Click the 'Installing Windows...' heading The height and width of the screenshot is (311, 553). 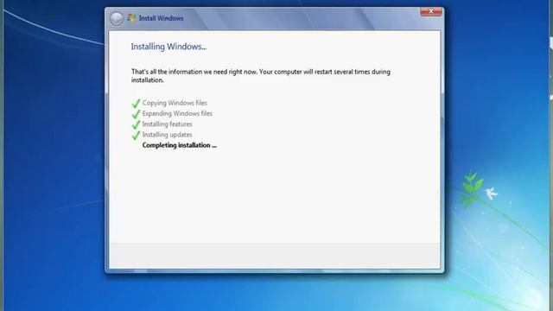point(168,47)
